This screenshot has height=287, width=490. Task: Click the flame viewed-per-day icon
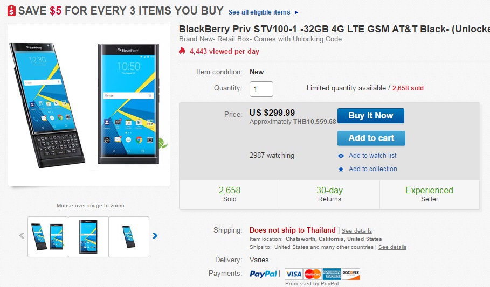pos(182,52)
